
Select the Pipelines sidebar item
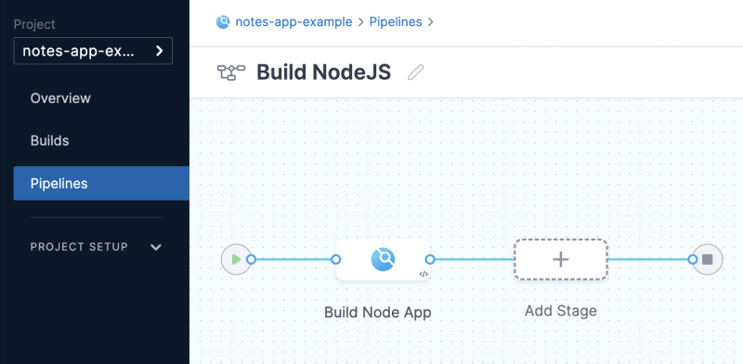pos(101,184)
